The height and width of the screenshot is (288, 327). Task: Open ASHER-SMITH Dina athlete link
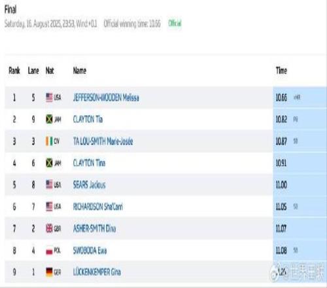[94, 228]
